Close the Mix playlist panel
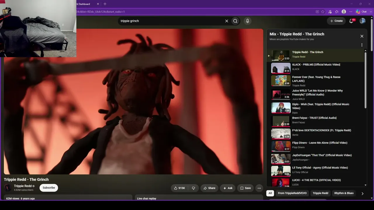374x210 pixels. coord(362,36)
